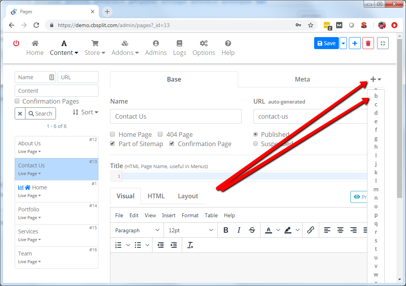The image size is (406, 286).
Task: Toggle the fullscreen compress icon
Action: [x=382, y=43]
